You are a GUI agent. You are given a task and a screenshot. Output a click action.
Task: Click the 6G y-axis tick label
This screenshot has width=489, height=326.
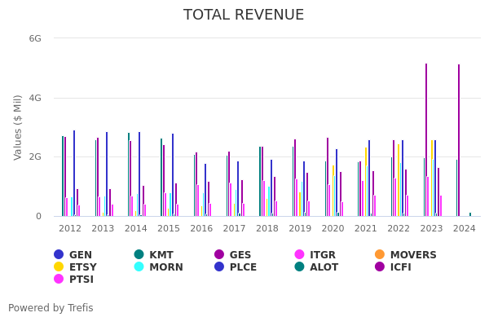[x=35, y=38]
